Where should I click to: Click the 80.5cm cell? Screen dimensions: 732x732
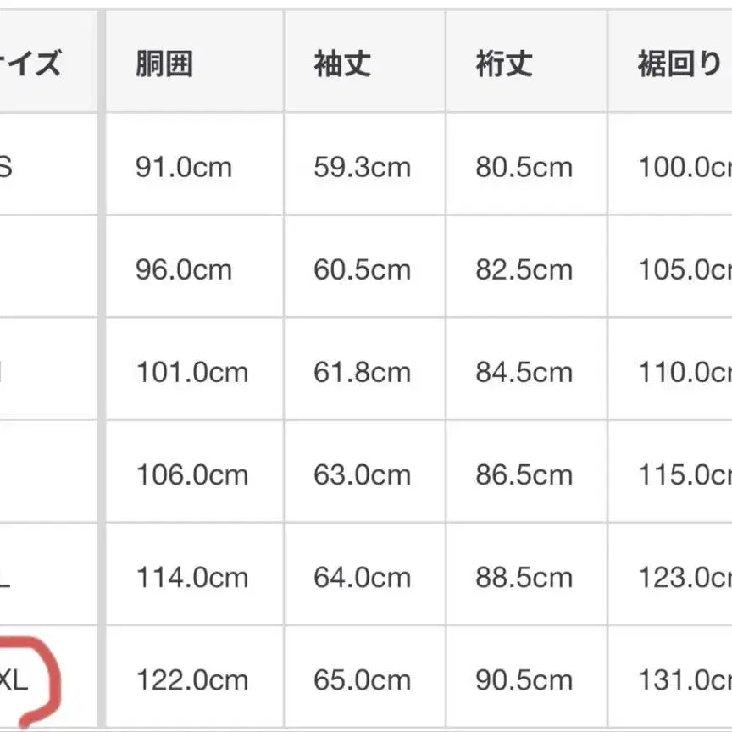524,167
